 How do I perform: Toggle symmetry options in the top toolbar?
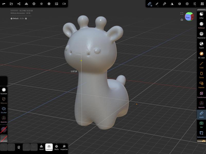[x=172, y=4]
